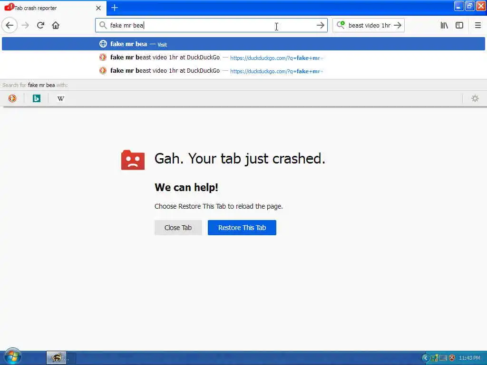
Task: Select the first DuckDuckGo 'fake mr beast video 1hr' suggestion
Action: pyautogui.click(x=243, y=58)
